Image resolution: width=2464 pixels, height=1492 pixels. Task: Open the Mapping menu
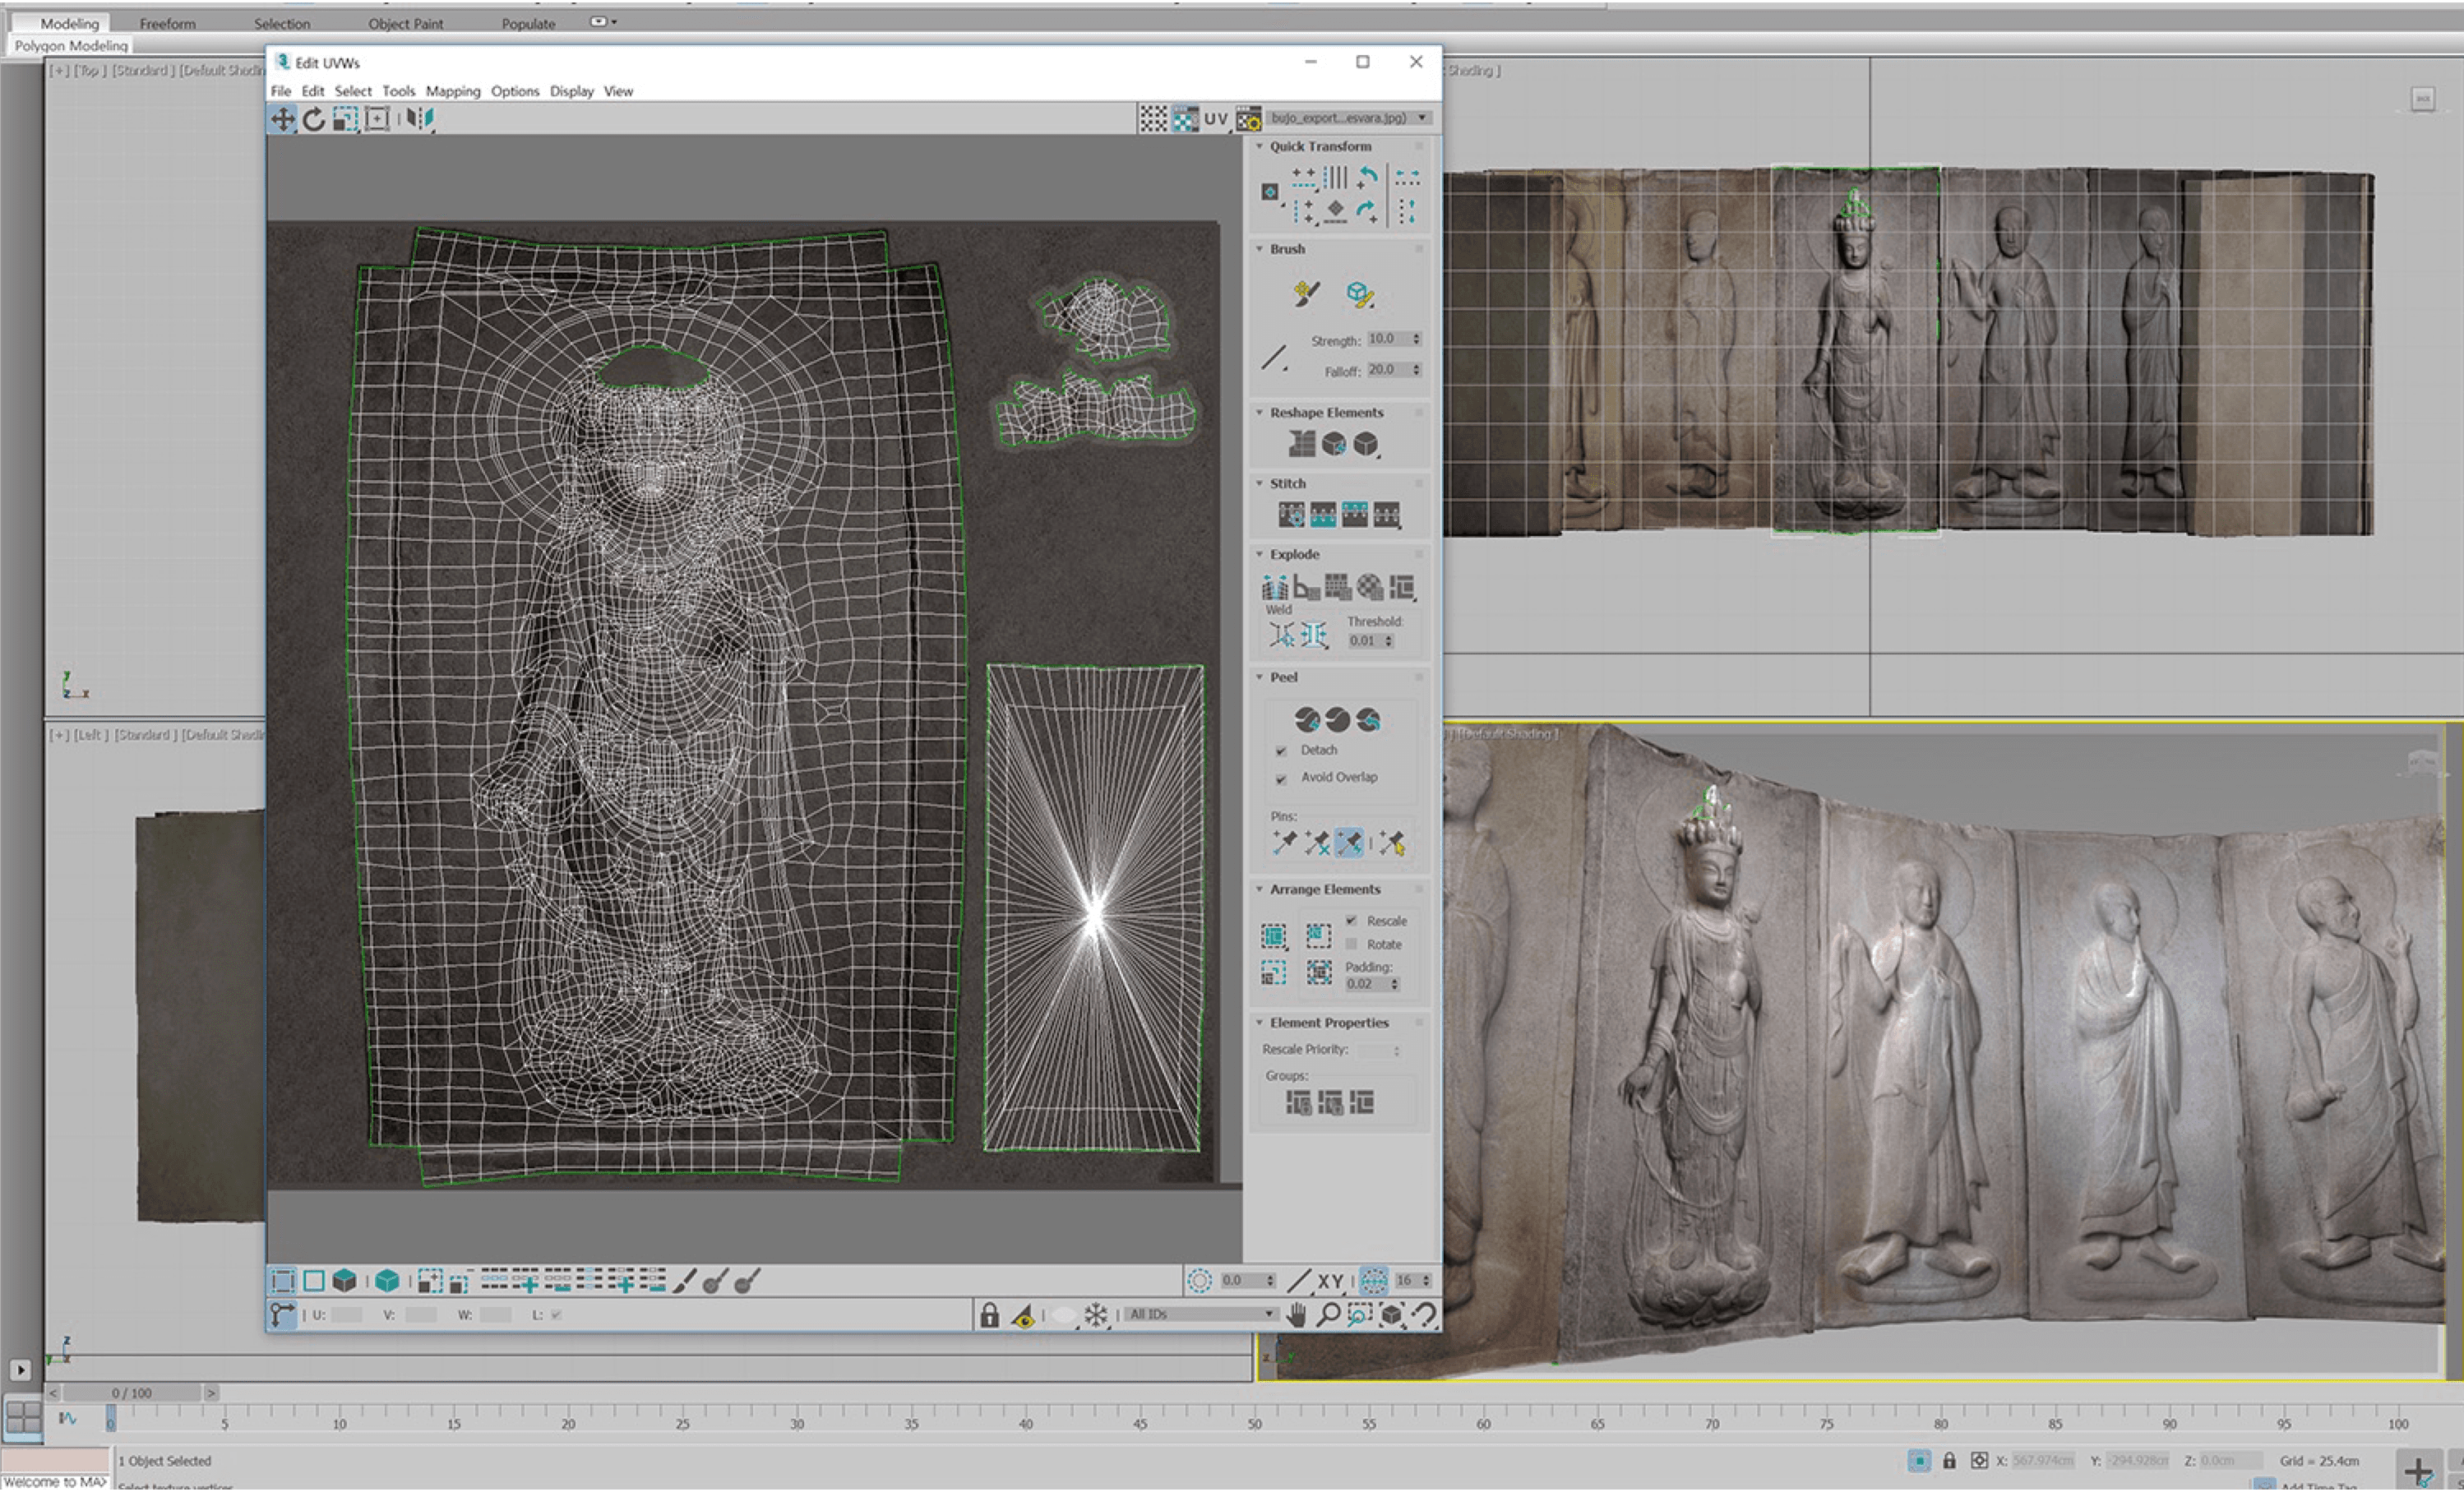click(453, 91)
